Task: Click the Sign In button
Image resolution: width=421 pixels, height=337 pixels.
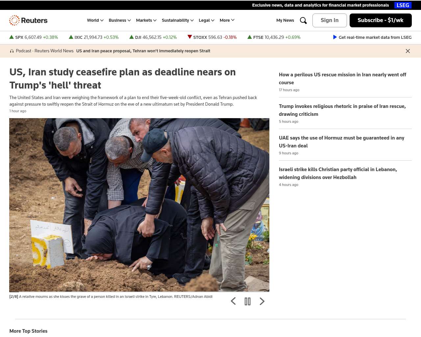Action: [330, 20]
